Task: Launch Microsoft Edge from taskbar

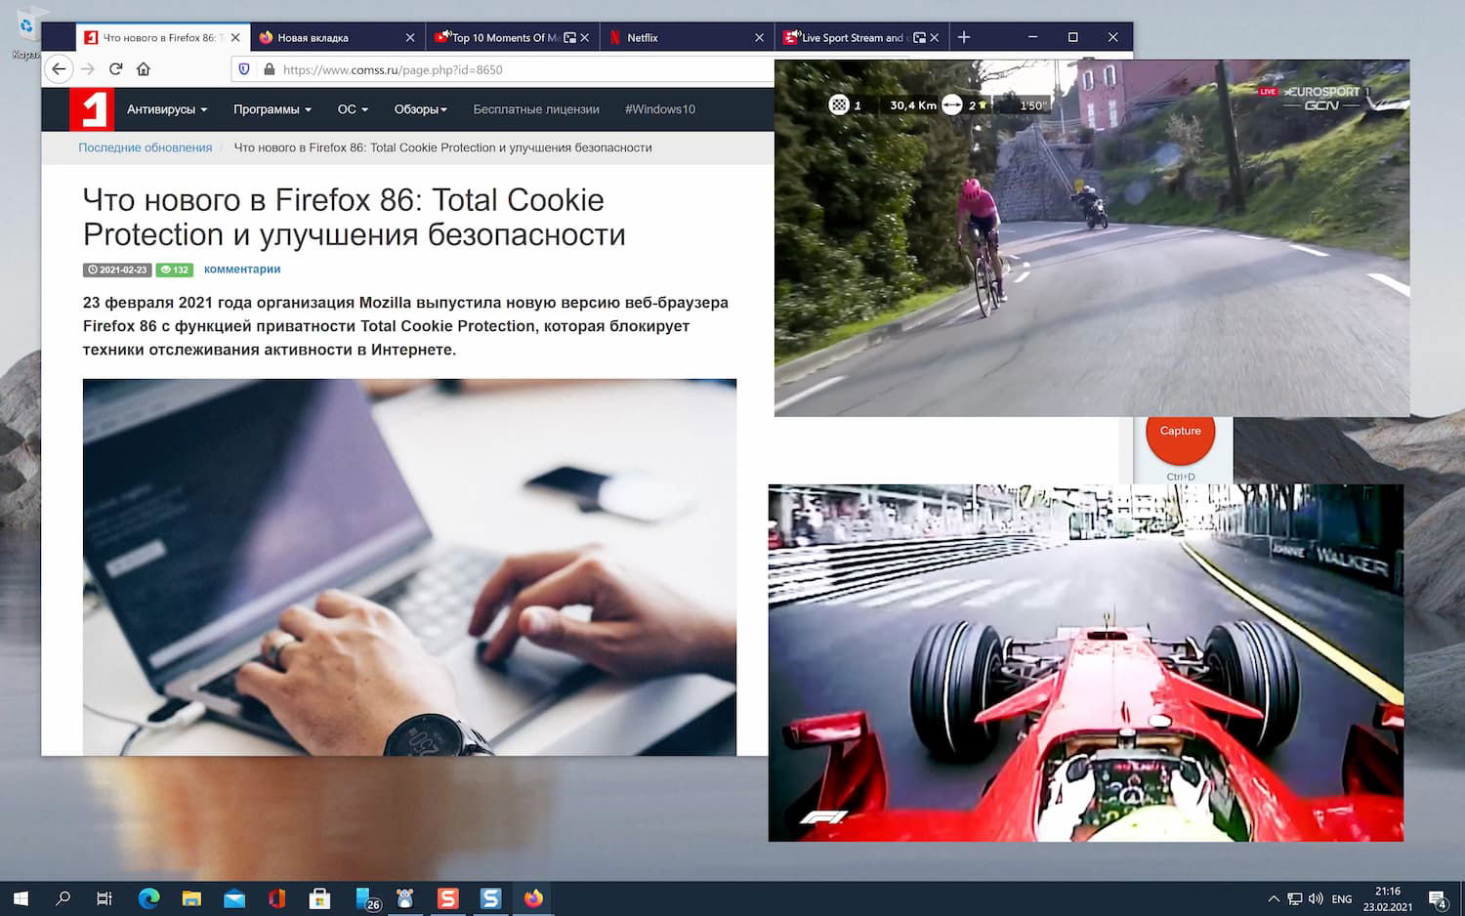Action: (x=148, y=898)
